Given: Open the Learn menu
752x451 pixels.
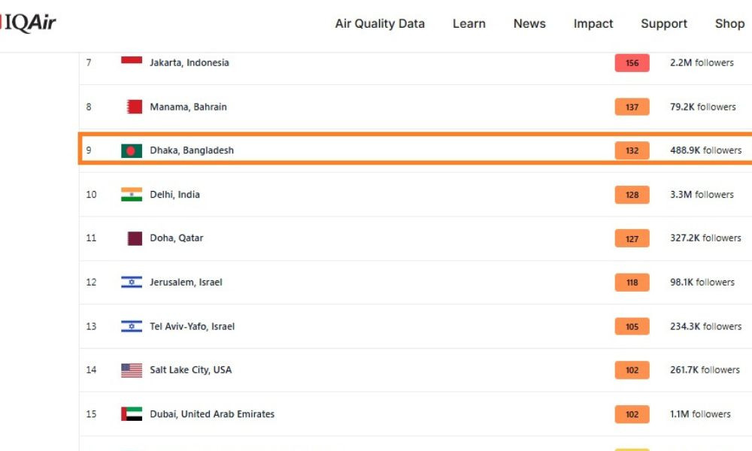Looking at the screenshot, I should pyautogui.click(x=469, y=23).
